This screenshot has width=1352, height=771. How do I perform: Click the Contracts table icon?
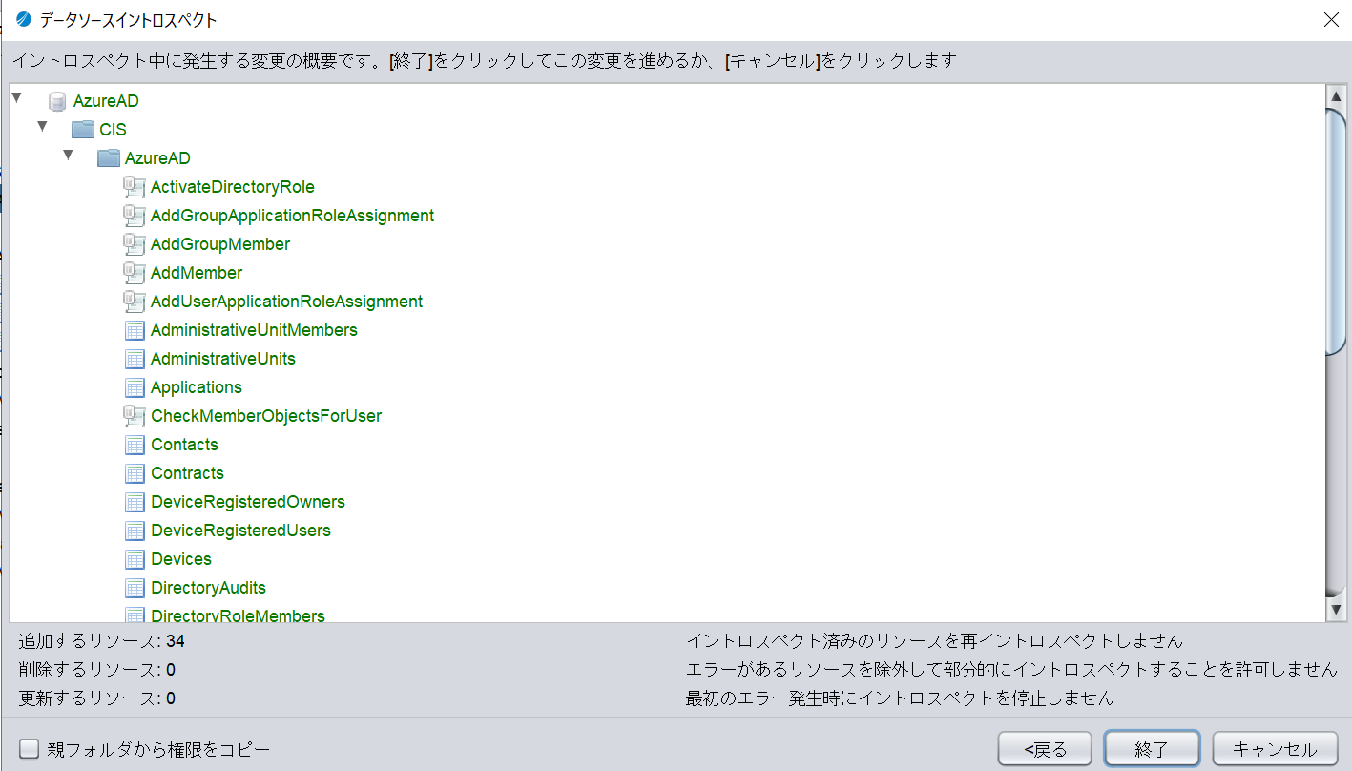click(x=135, y=473)
